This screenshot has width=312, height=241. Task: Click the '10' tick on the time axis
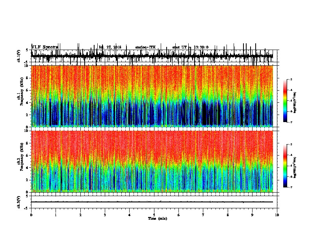click(277, 215)
